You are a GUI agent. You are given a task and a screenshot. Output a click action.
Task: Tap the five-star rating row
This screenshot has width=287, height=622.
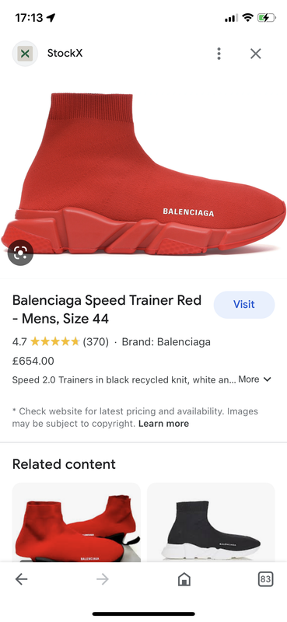[x=55, y=341]
